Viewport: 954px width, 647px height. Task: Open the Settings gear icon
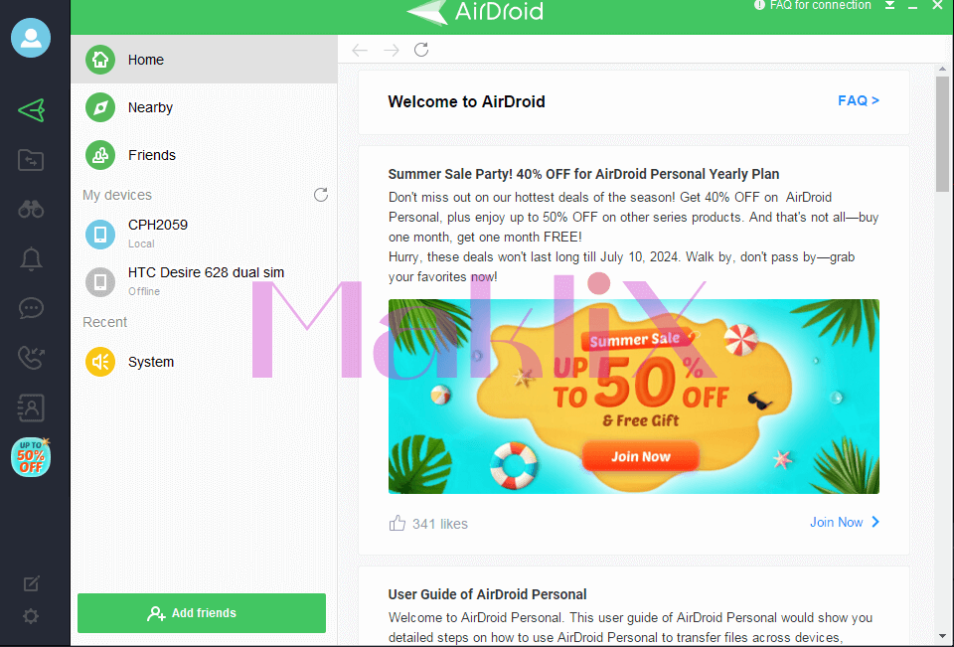[x=31, y=616]
